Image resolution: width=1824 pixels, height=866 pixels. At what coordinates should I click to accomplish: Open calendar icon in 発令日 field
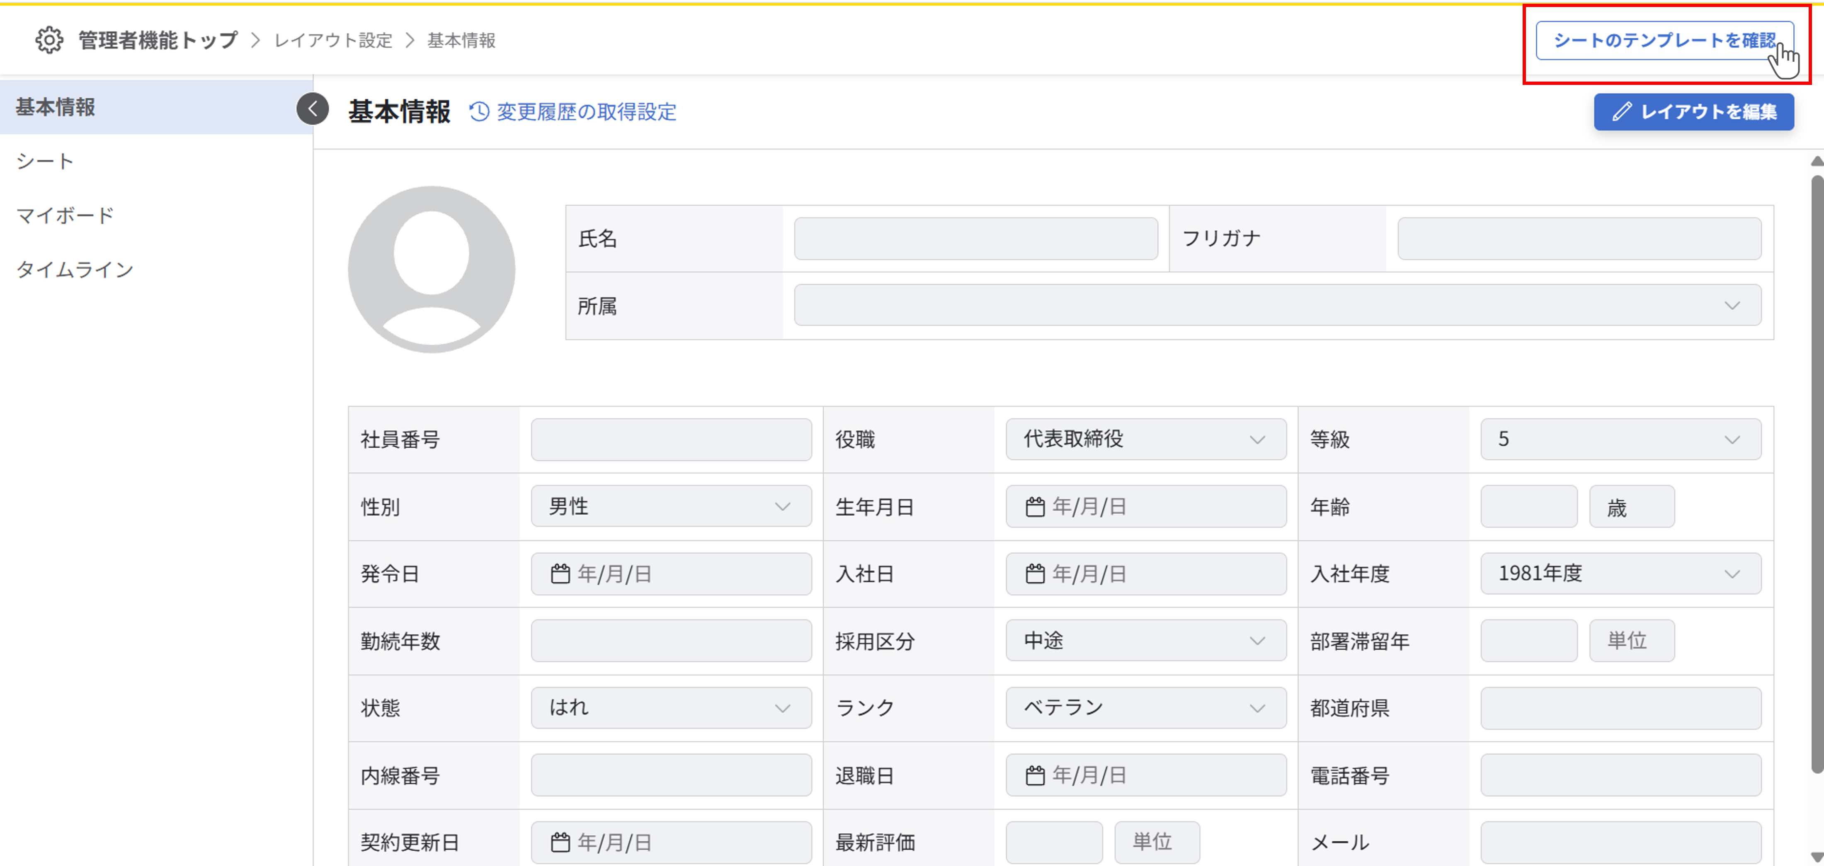coord(560,574)
